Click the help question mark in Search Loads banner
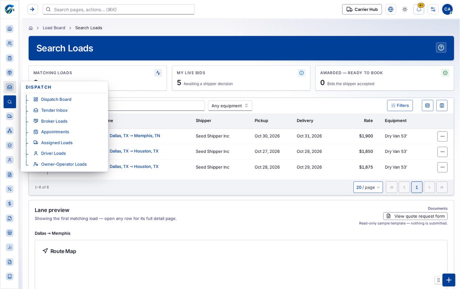The width and height of the screenshot is (463, 289). [441, 48]
